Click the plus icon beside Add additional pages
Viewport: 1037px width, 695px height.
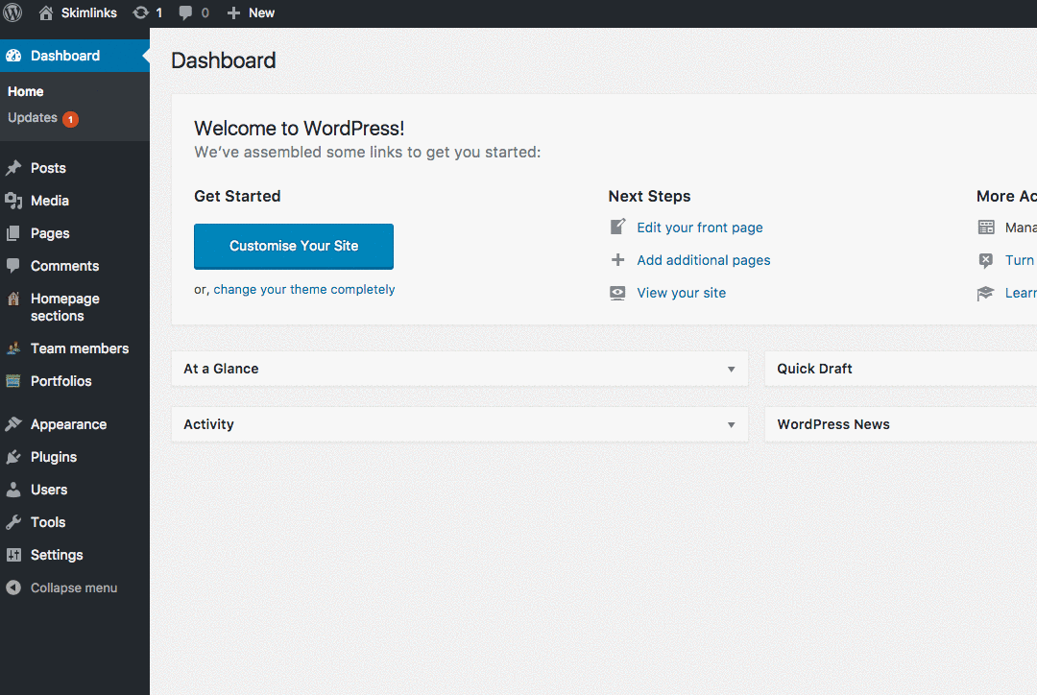617,260
